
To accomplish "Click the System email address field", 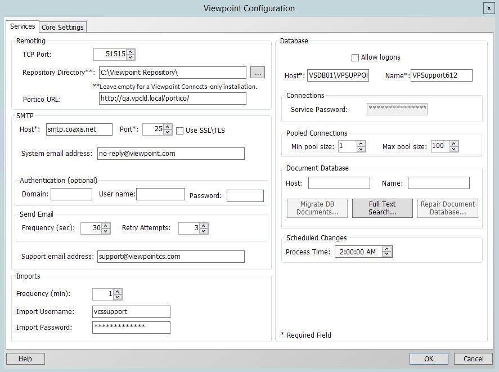I will (x=171, y=154).
